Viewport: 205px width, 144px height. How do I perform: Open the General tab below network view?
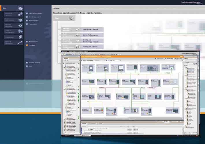[x=84, y=124]
